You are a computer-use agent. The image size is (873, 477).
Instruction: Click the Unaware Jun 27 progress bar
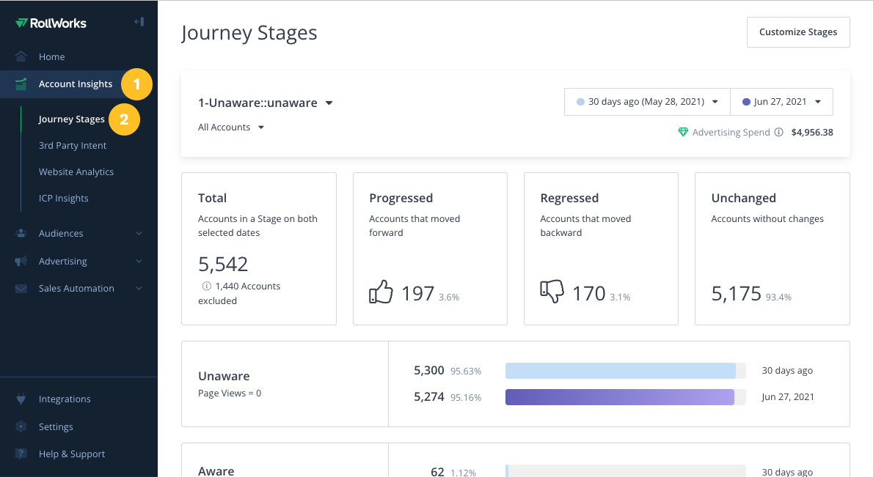pos(620,396)
